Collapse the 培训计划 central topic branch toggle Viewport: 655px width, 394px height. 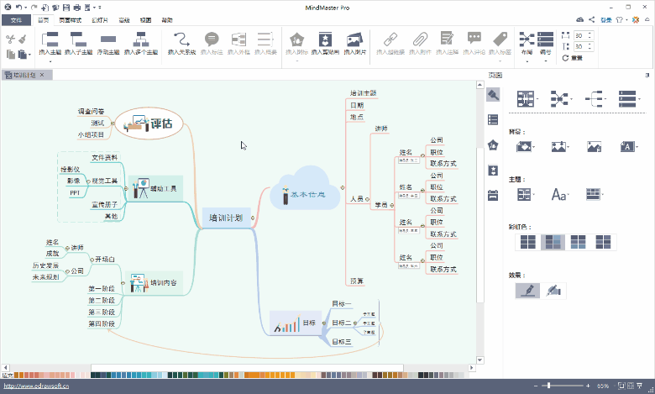pos(253,218)
